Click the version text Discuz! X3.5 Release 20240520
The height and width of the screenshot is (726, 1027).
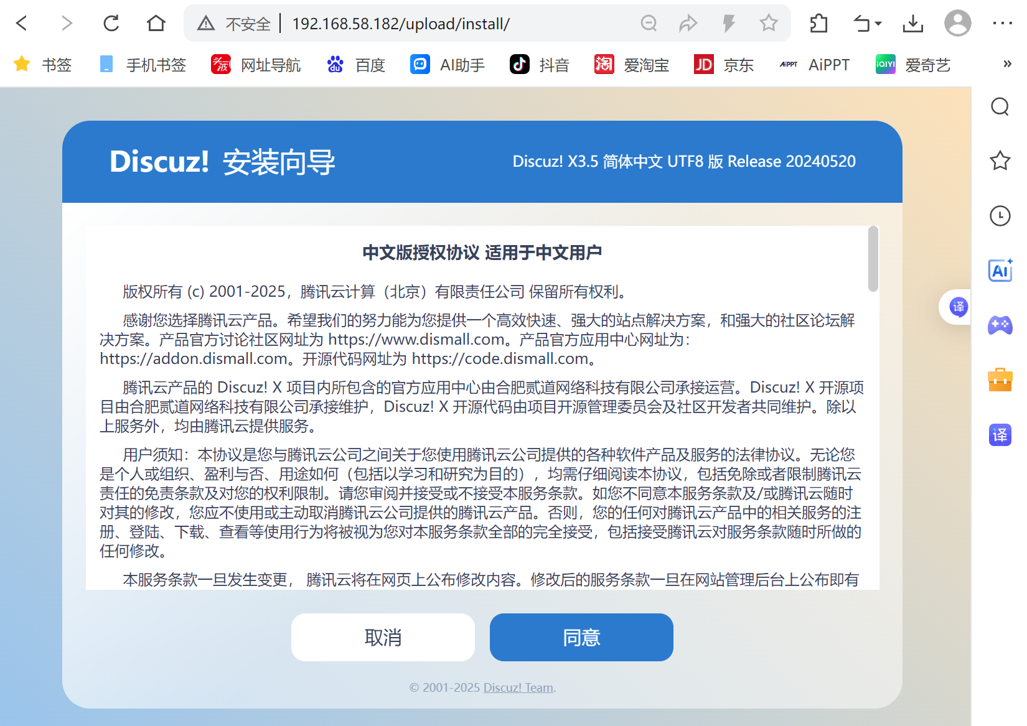[x=684, y=162]
